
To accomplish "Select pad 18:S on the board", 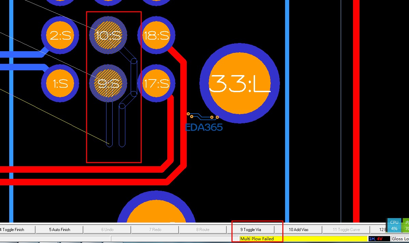I will click(156, 35).
